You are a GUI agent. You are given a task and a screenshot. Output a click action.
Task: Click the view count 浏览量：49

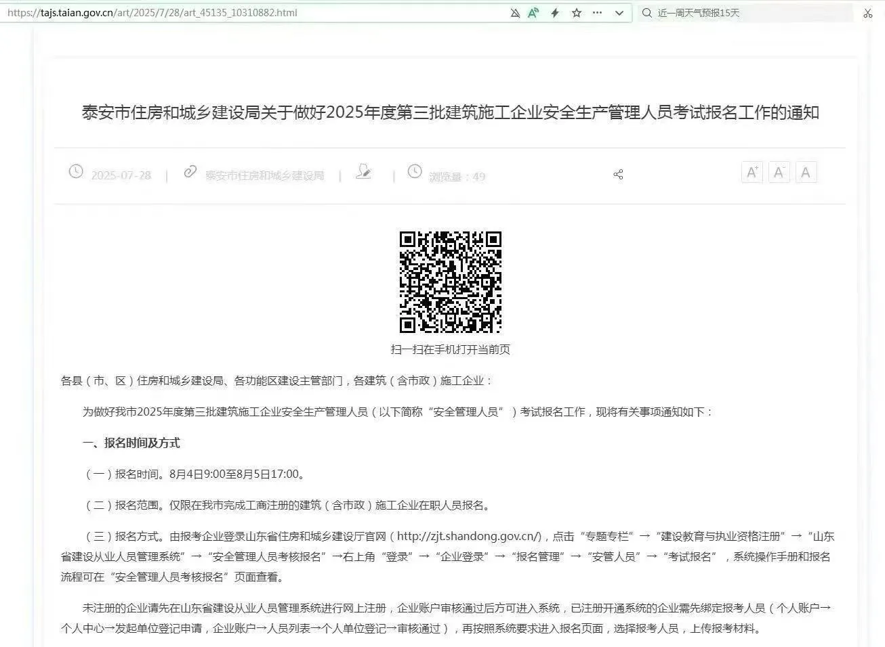[x=457, y=177]
